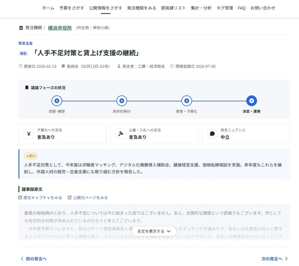Viewport: 299px width, 266px height.
Task: Follow the 横浜市役所 agency link
Action: 60,28
